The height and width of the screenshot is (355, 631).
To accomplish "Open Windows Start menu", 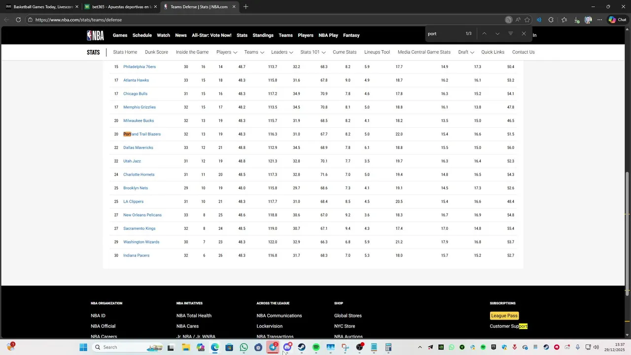I will coord(83,347).
